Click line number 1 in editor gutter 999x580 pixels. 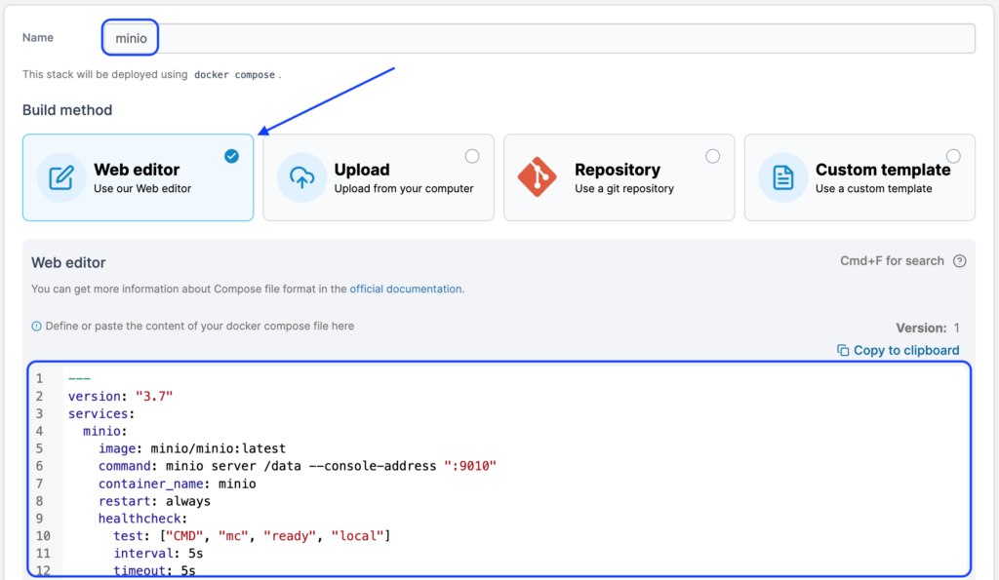tap(40, 378)
